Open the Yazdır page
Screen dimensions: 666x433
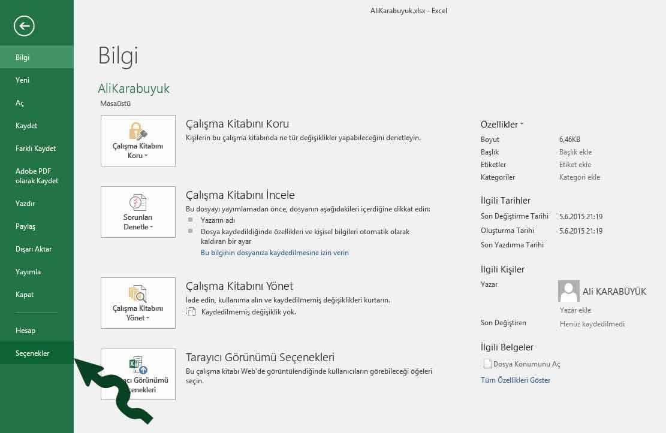coord(25,204)
